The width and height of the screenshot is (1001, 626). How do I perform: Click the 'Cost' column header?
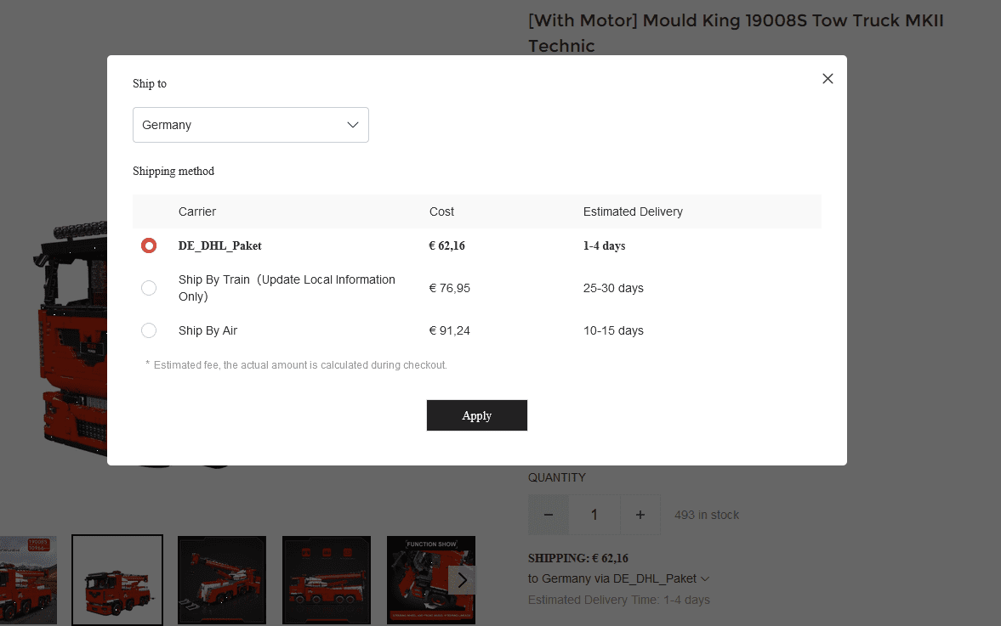click(x=441, y=211)
